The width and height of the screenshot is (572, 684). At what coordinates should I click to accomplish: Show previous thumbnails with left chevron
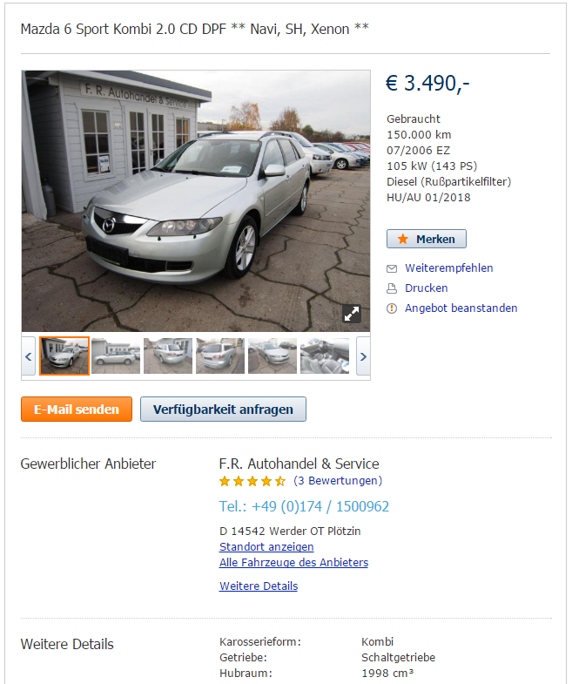tap(29, 356)
